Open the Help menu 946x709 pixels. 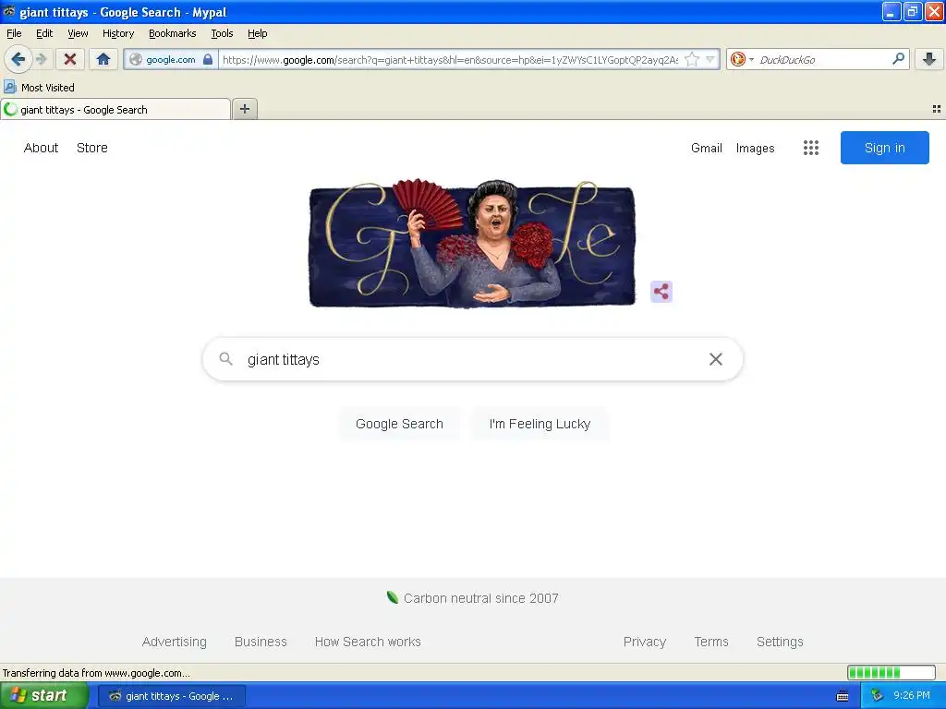coord(257,33)
